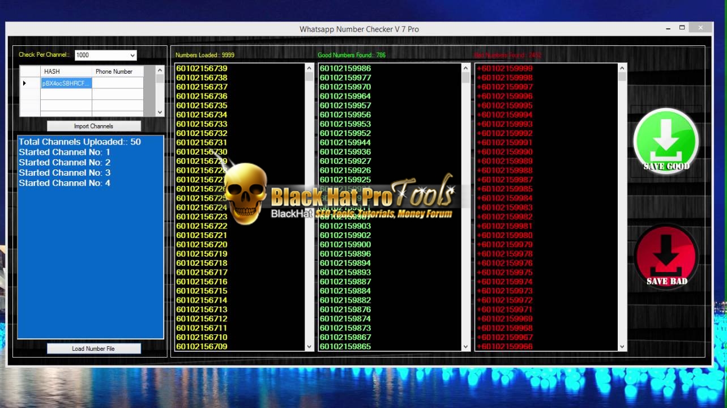The image size is (727, 408).
Task: Click the channel grid scroll up arrow
Action: [x=160, y=70]
